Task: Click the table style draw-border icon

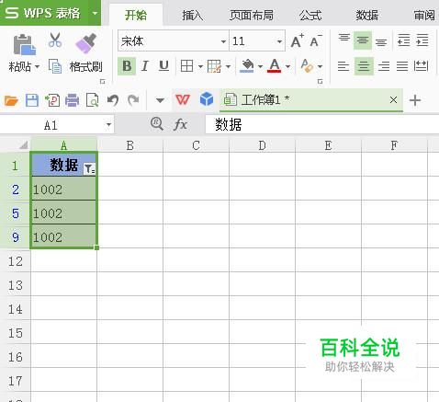Action: point(214,66)
